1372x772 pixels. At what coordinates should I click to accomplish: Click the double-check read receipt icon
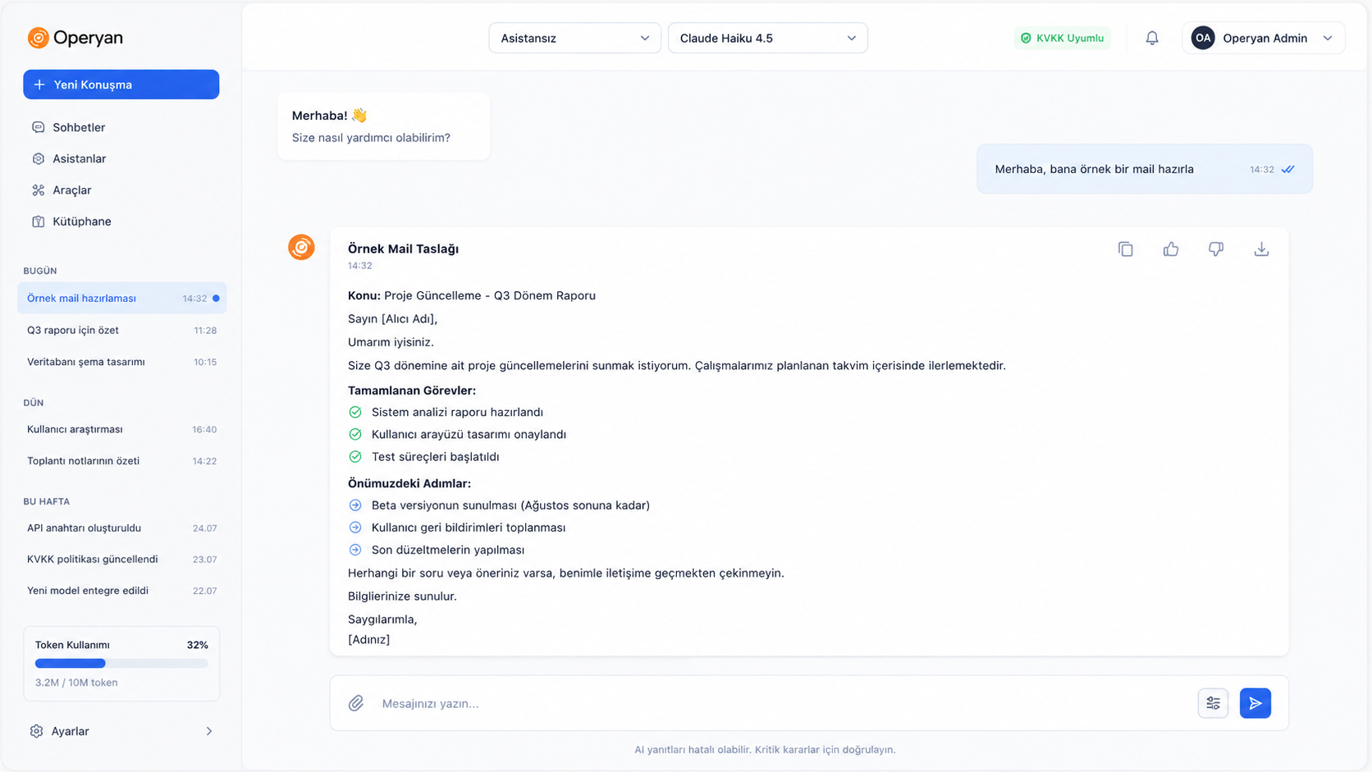coord(1288,169)
